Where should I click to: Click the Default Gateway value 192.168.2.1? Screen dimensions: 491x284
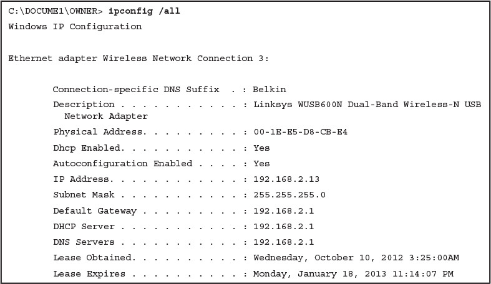[x=283, y=211]
